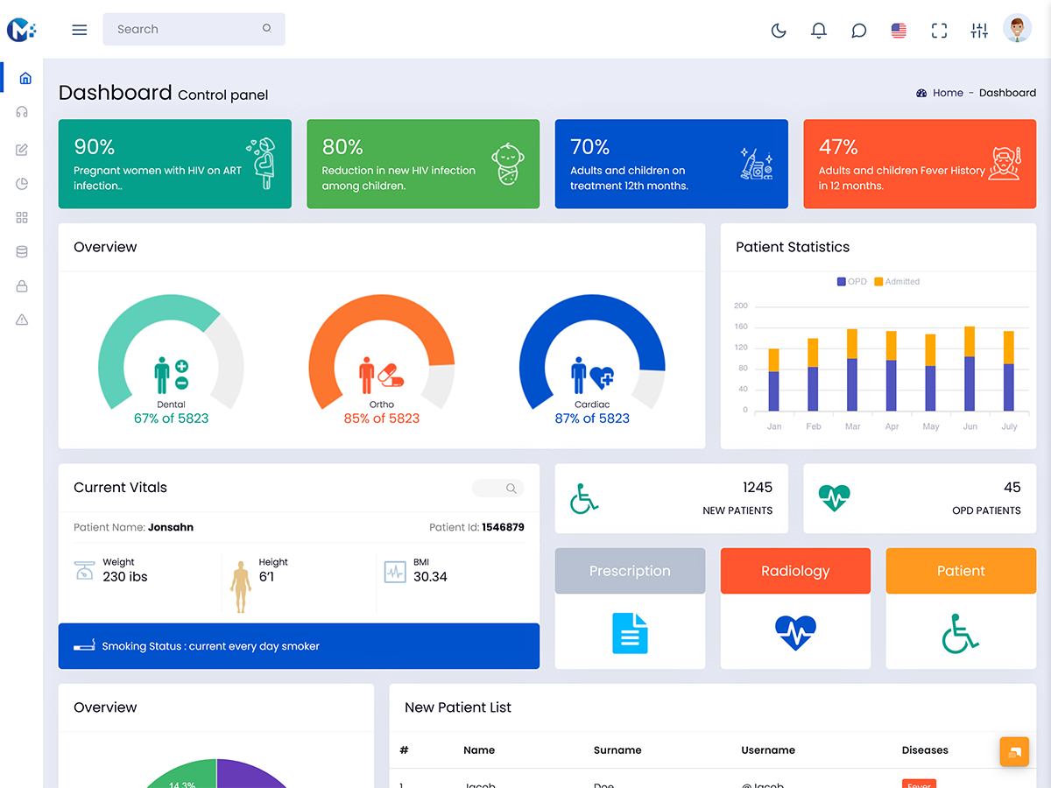Click the wheelchair icon in New Patients card
Screen dimensions: 1051x788
pos(584,498)
